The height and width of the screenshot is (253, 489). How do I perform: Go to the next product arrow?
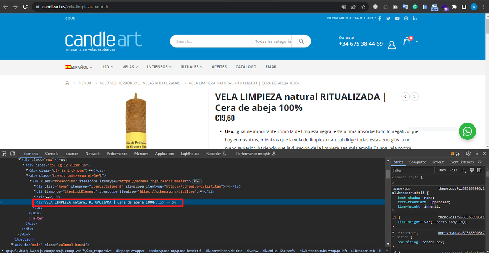(x=415, y=97)
